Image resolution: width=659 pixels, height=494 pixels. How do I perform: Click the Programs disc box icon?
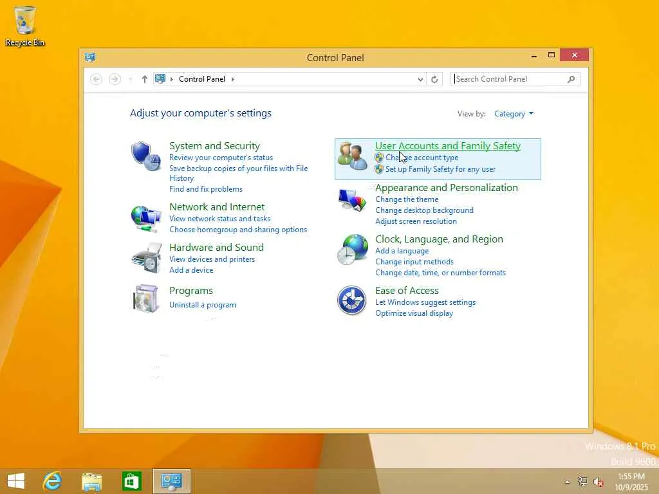(x=145, y=298)
